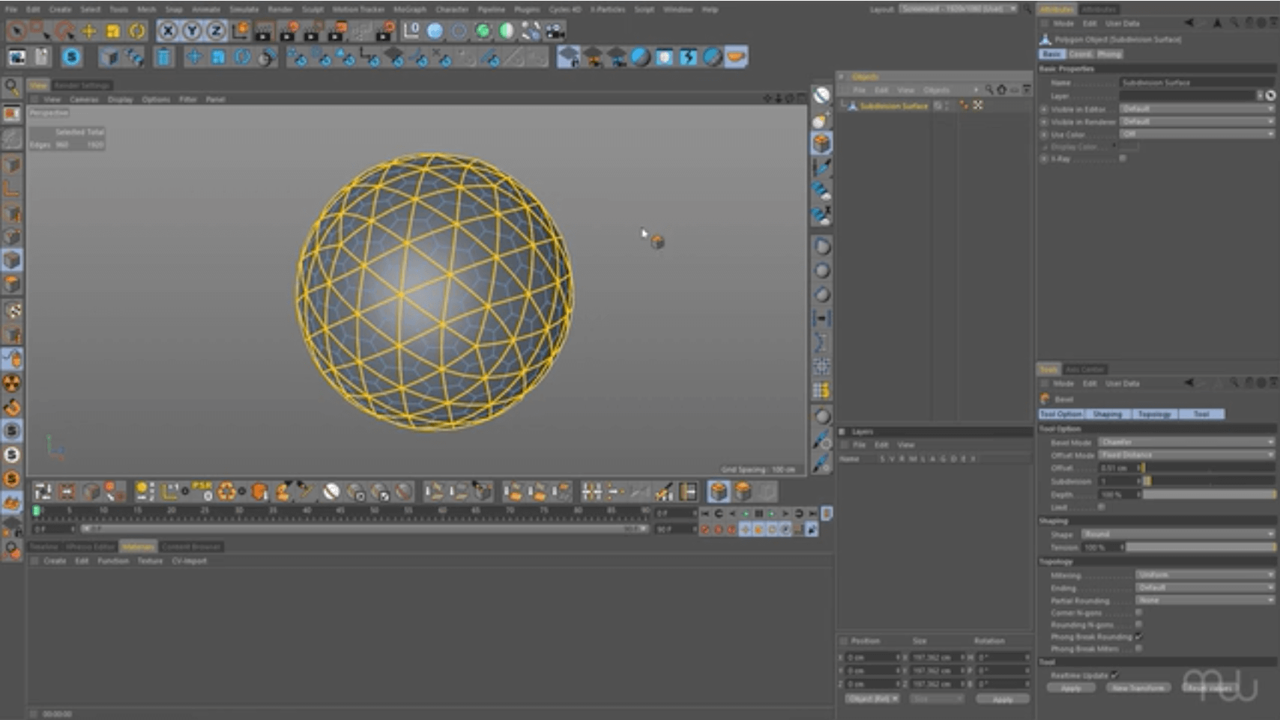
Task: Select Subdivision Surface in Objects panel
Action: (x=893, y=106)
